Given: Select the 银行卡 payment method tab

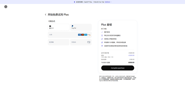Looking at the screenshot, I should pyautogui.click(x=58, y=27).
